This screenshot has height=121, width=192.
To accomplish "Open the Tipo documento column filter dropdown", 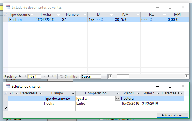I will [x=32, y=15].
